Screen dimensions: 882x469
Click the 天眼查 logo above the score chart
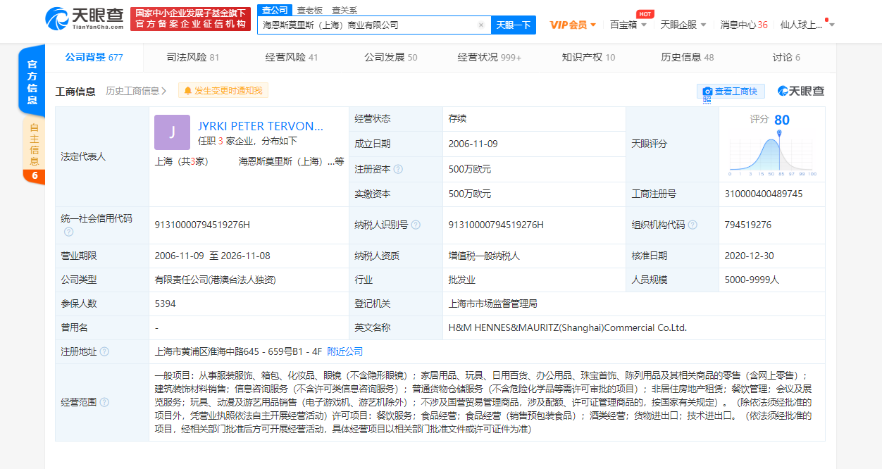tap(801, 91)
